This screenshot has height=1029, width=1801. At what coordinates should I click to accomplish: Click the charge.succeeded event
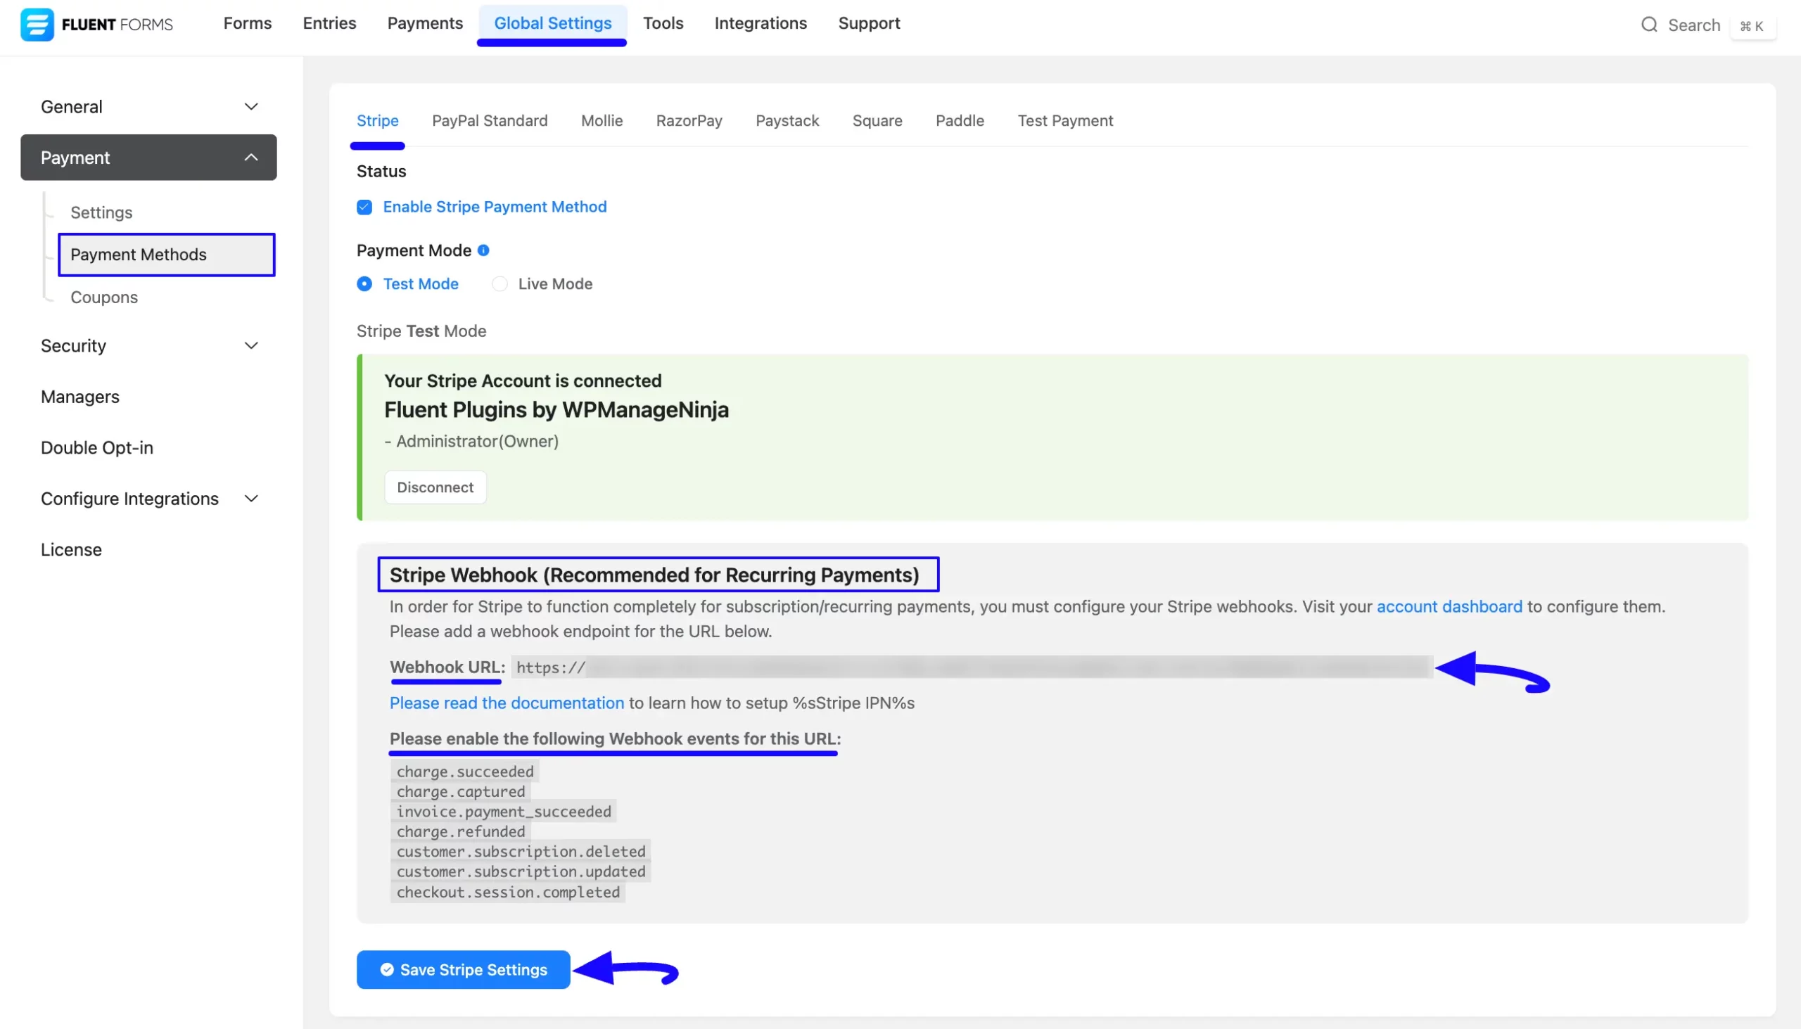(465, 772)
